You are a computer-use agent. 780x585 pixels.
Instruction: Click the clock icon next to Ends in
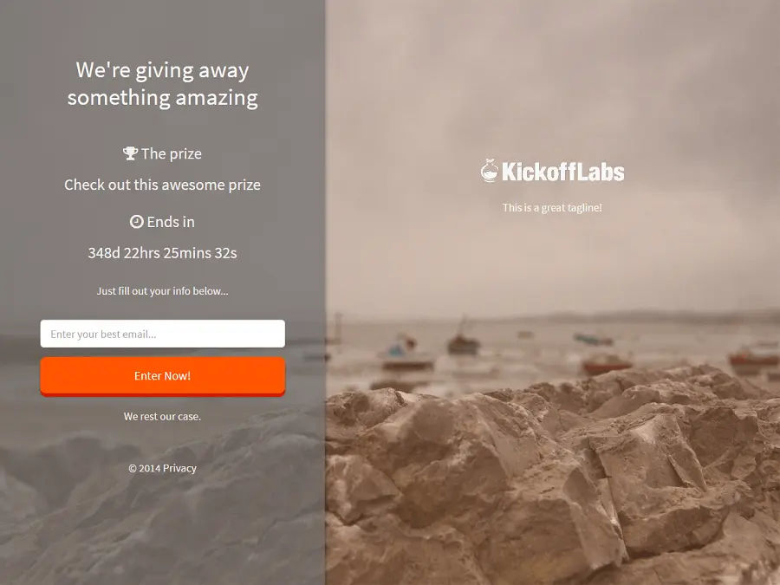coord(136,221)
